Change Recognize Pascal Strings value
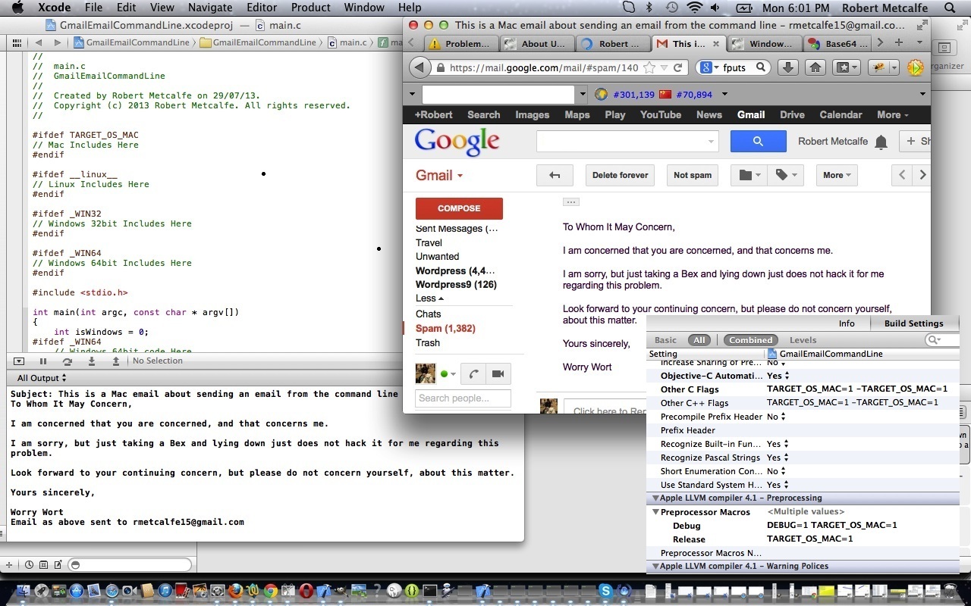The height and width of the screenshot is (606, 971). coord(778,458)
